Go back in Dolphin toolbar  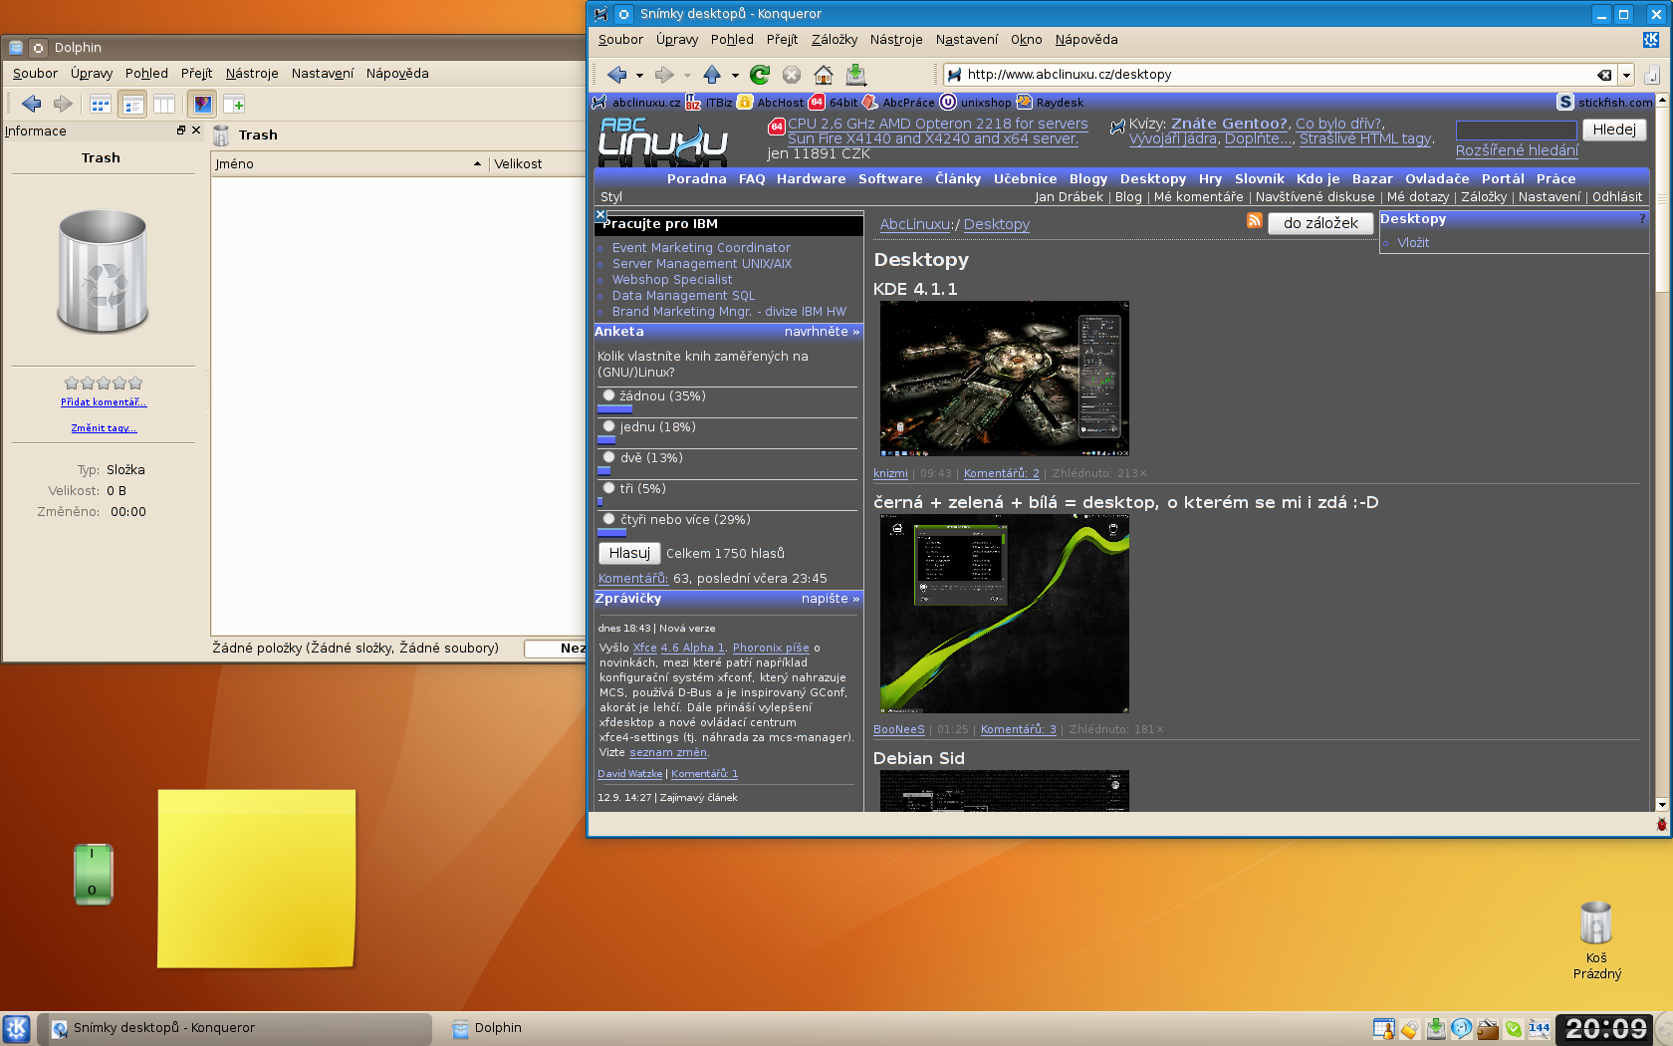pos(32,104)
